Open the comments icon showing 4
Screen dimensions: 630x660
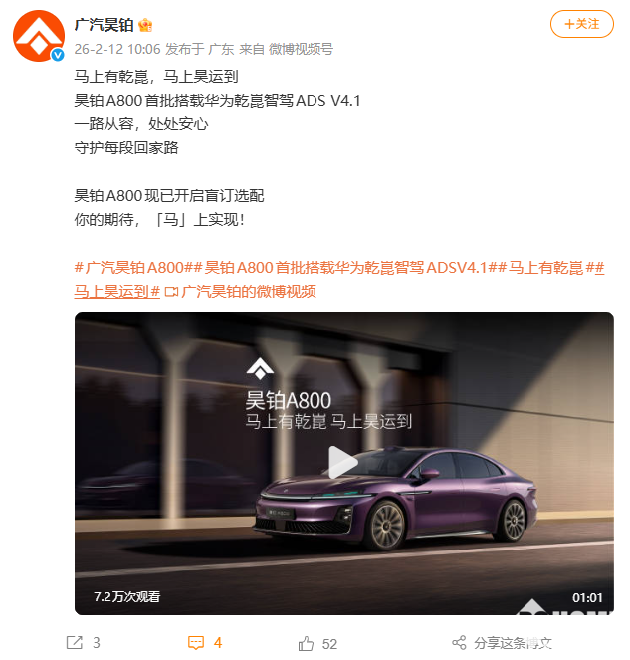coord(196,643)
